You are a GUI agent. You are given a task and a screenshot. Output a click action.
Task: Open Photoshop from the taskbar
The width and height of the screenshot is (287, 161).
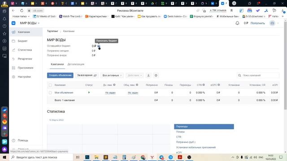point(87,157)
